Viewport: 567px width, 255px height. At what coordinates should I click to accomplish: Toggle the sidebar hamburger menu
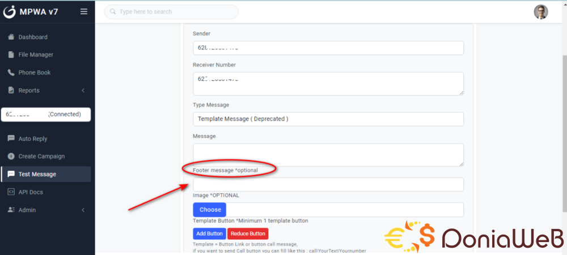(x=84, y=11)
